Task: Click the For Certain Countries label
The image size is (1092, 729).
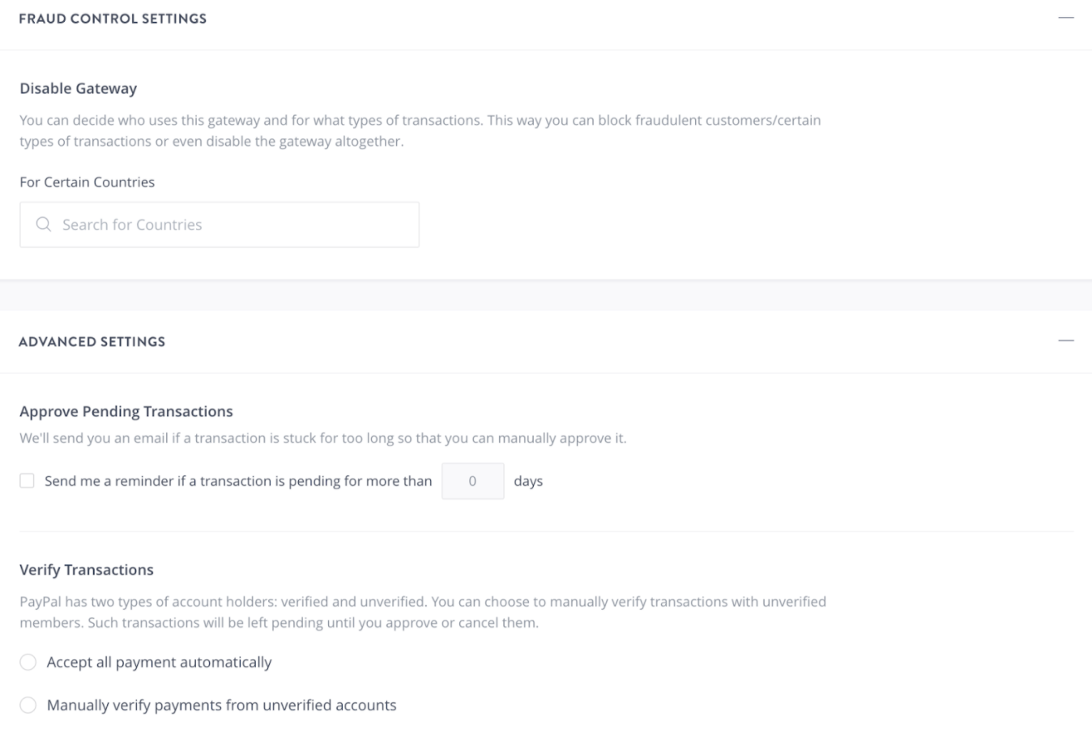Action: tap(87, 182)
